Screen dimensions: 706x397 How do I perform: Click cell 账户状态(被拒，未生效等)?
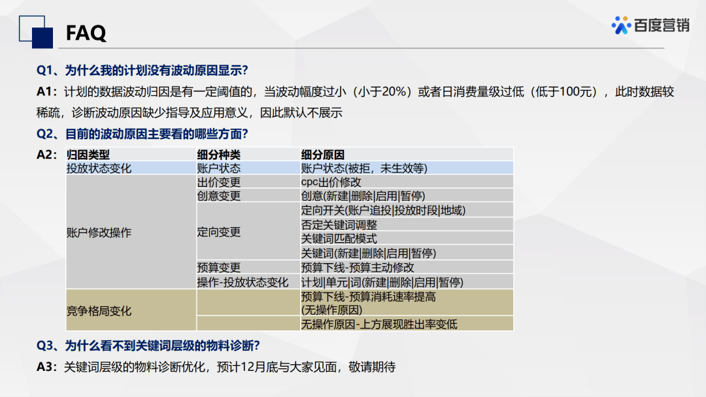(407, 168)
